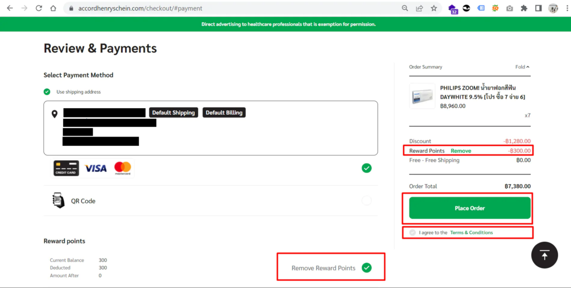
Task: Select the QR Code payment radio button
Action: [x=366, y=201]
